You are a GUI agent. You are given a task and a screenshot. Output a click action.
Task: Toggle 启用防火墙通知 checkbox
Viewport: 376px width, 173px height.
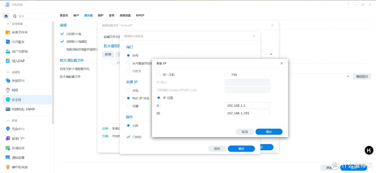point(62,42)
